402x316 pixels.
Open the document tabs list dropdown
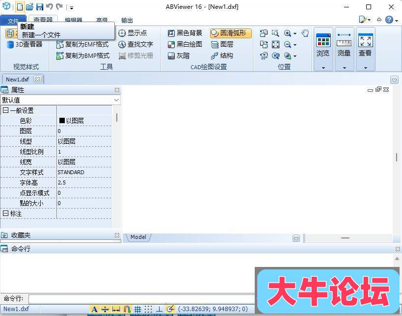[x=394, y=80]
